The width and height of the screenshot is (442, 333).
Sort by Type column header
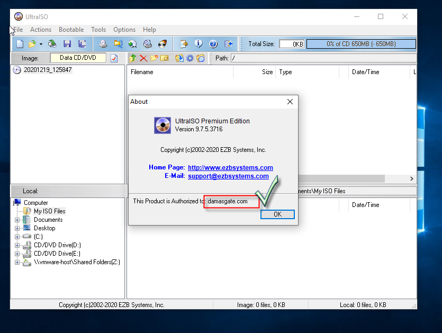(307, 72)
